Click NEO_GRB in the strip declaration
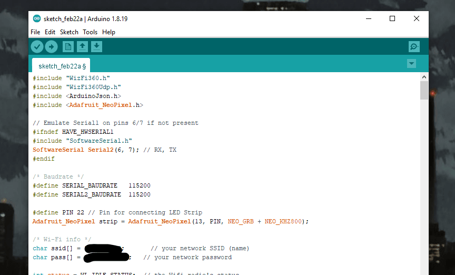Image resolution: width=455 pixels, height=275 pixels. click(241, 222)
